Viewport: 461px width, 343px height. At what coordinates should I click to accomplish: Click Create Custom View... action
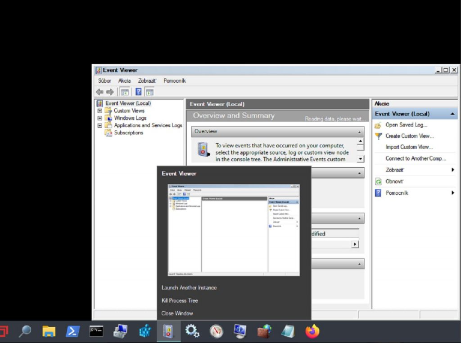(x=410, y=136)
